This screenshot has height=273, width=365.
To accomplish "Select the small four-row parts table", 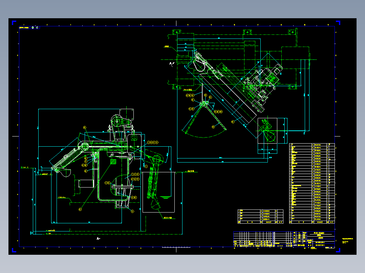I will pos(260,217).
